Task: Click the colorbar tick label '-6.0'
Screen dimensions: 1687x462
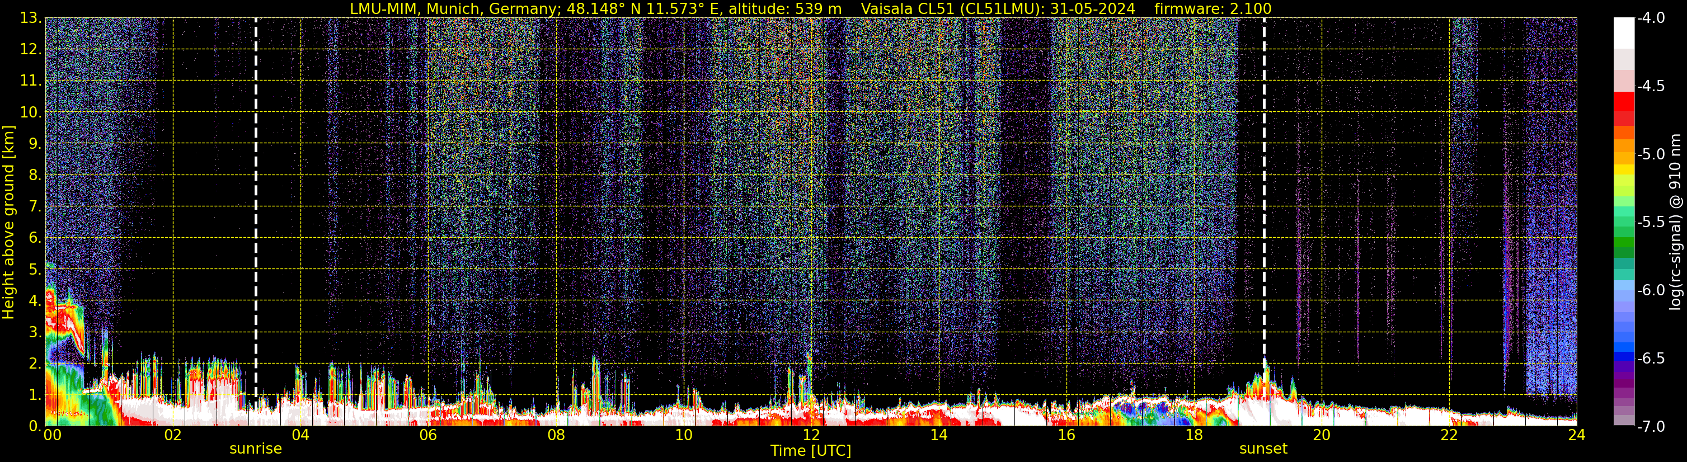Action: click(x=1651, y=290)
